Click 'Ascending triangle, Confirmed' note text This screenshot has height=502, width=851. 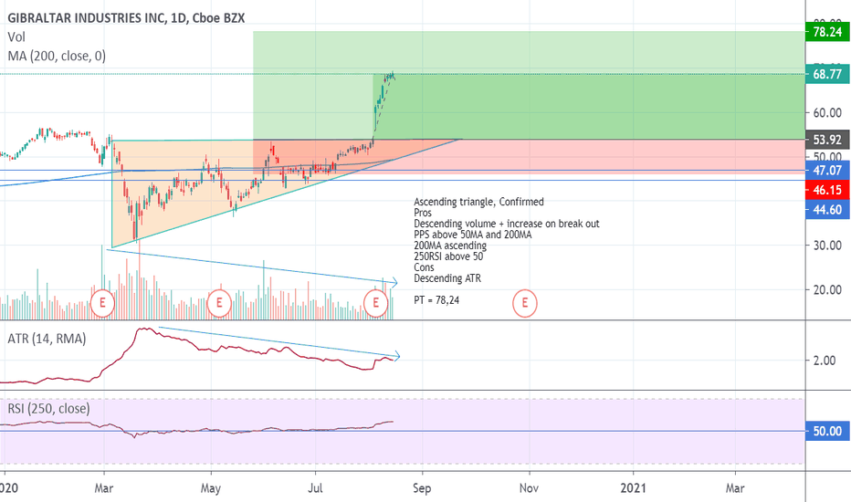[478, 202]
